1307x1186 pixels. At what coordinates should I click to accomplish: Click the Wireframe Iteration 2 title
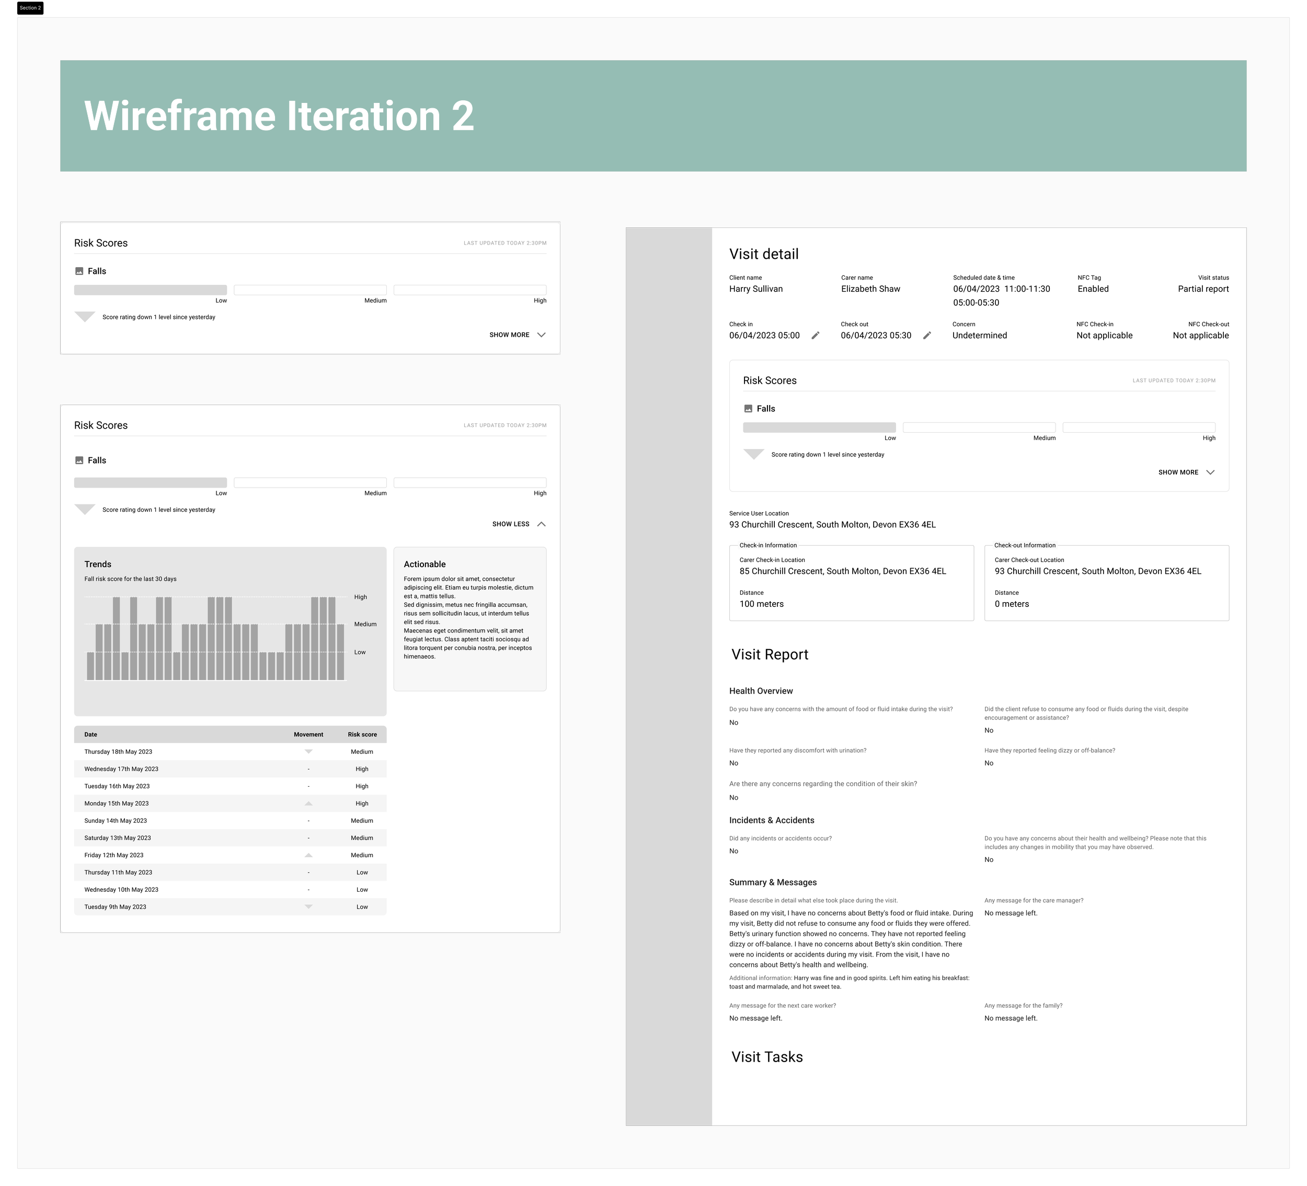tap(279, 116)
